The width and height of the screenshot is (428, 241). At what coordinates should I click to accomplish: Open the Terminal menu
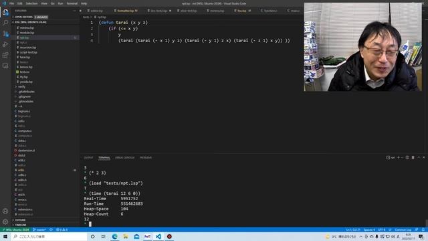coord(72,3)
